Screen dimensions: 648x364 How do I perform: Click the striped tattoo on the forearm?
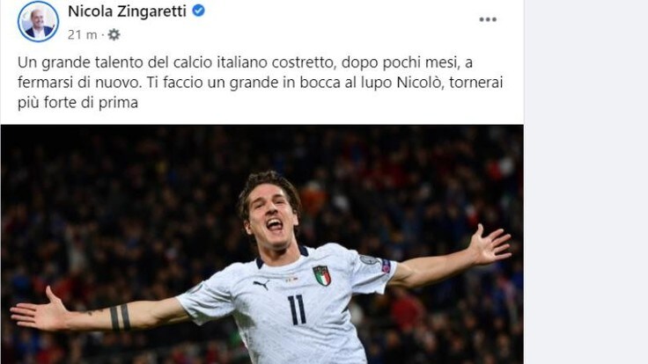click(120, 317)
